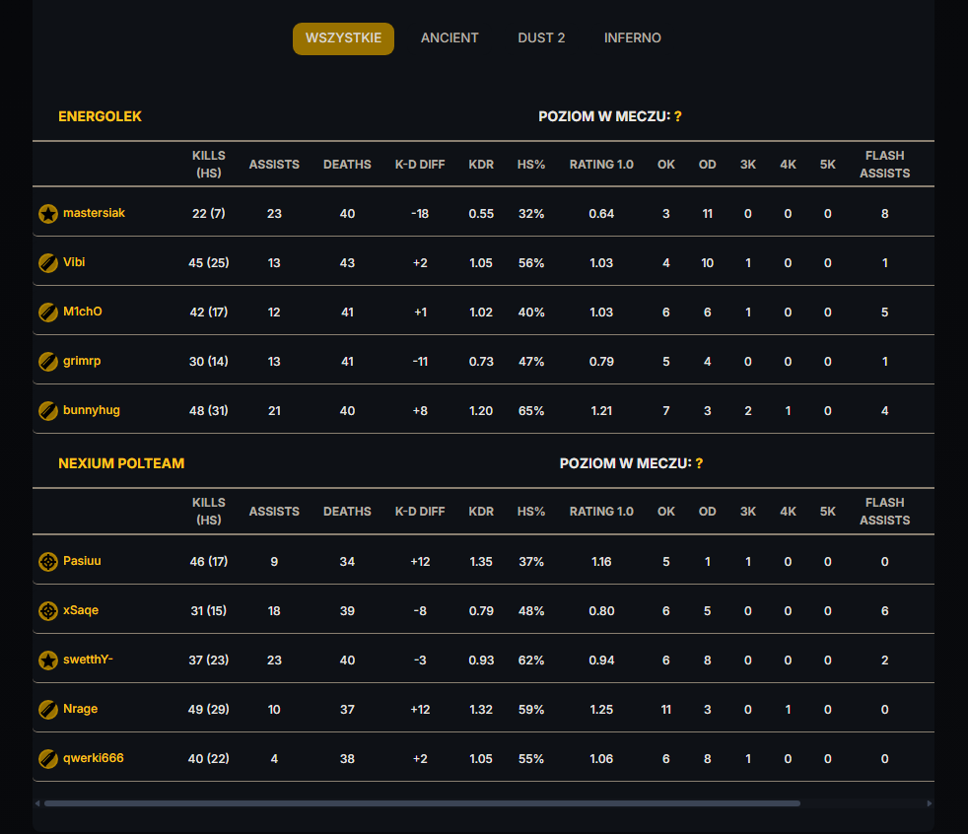Open Vibi player profile link
This screenshot has width=968, height=834.
coord(74,262)
